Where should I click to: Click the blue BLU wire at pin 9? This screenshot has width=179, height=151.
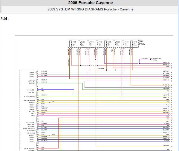click(56, 90)
